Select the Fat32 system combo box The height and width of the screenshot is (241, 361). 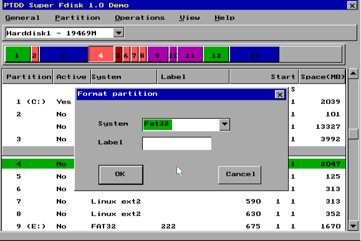pyautogui.click(x=186, y=125)
